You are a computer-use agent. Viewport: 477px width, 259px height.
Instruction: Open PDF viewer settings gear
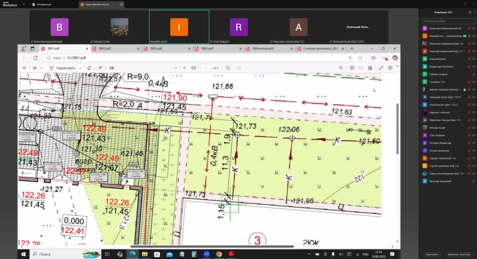(x=390, y=68)
